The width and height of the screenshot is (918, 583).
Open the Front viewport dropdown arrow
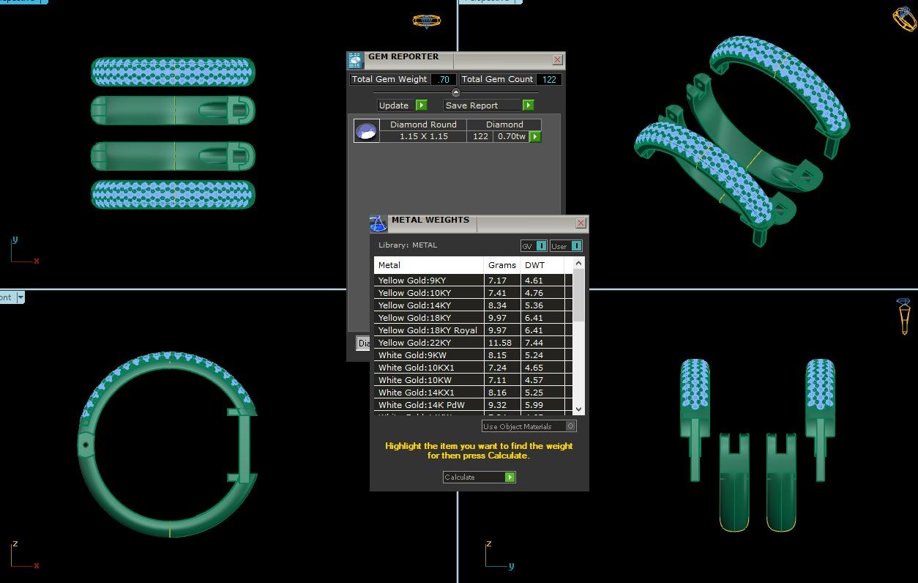pos(20,297)
